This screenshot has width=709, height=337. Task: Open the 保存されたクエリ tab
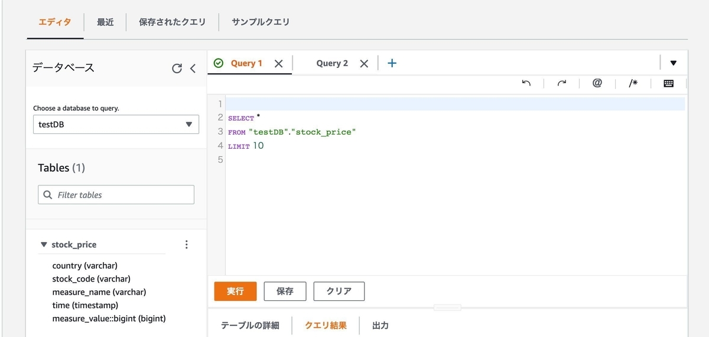[173, 22]
